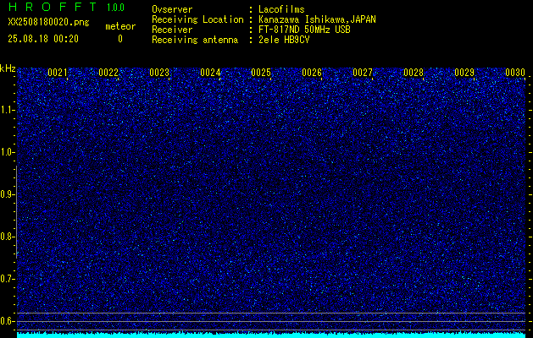Click the Receiving antenna label
The image size is (533, 338).
coord(195,40)
